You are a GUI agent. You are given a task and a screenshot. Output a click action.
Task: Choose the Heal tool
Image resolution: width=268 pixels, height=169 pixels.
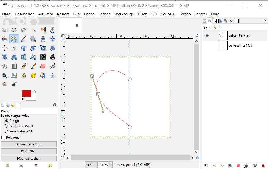pyautogui.click(x=33, y=75)
